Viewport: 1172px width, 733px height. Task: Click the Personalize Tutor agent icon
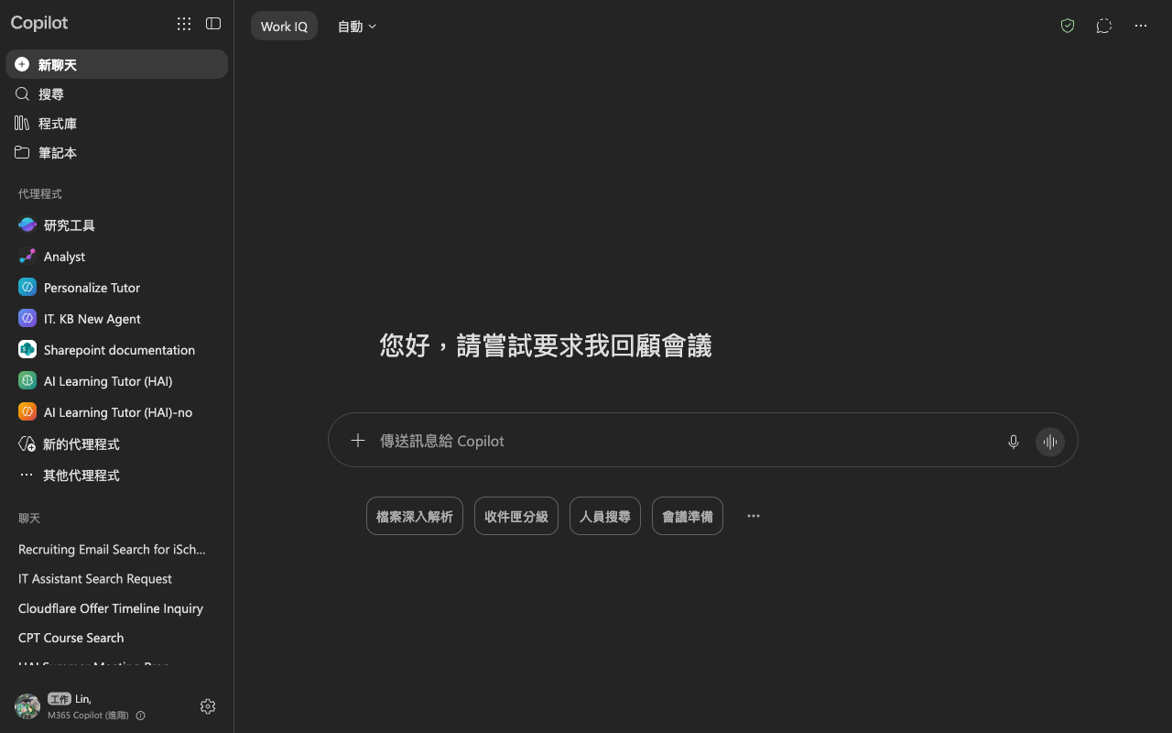coord(27,288)
